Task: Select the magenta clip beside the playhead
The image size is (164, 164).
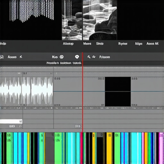Action: pos(82,148)
